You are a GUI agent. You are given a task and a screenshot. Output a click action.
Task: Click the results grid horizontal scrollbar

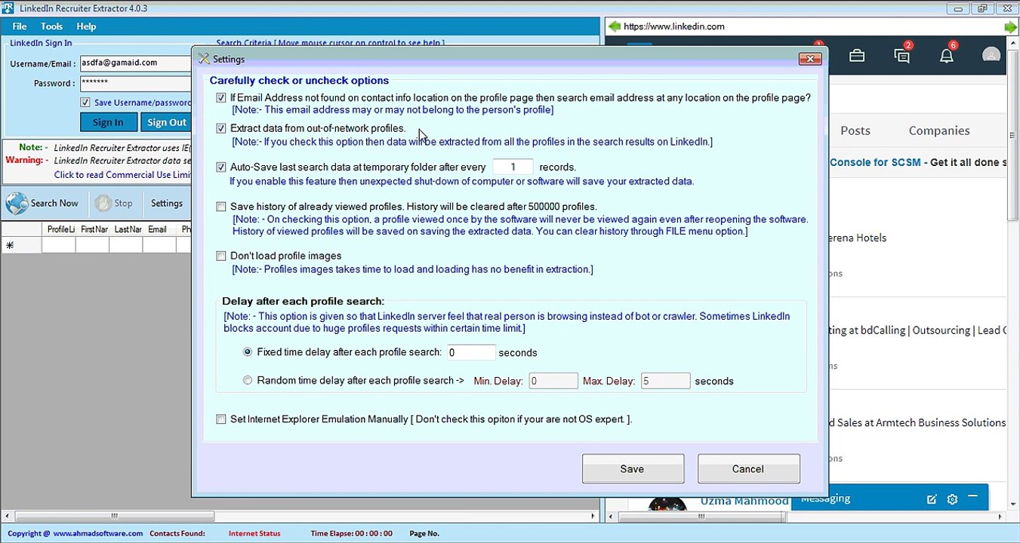[x=299, y=517]
